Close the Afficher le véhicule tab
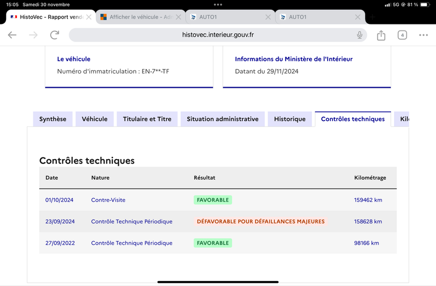The image size is (436, 286). 179,17
